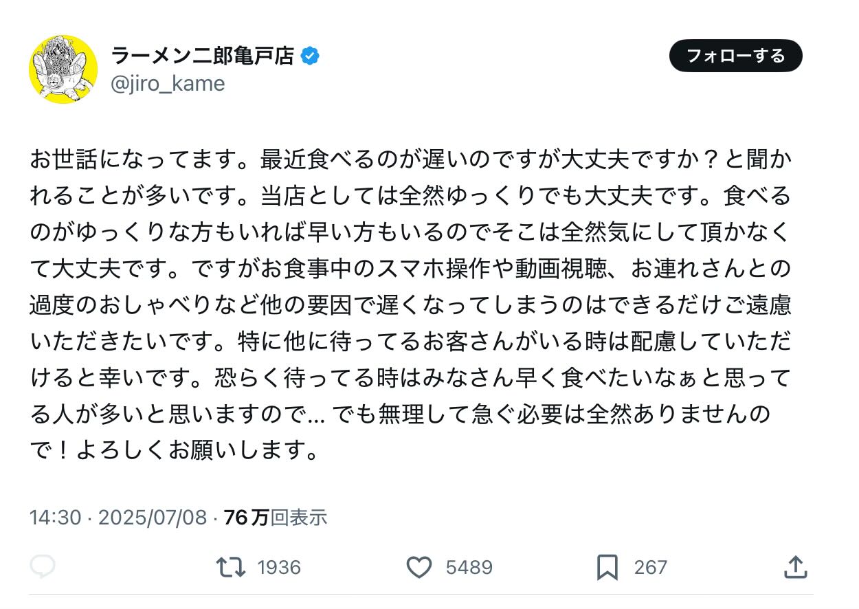The width and height of the screenshot is (859, 609).
Task: Click the 回表示 views label
Action: click(x=298, y=517)
